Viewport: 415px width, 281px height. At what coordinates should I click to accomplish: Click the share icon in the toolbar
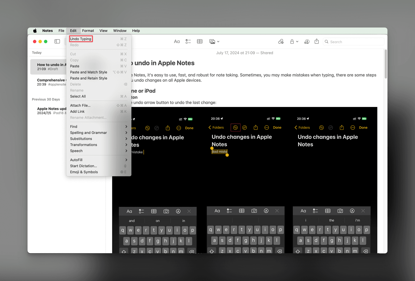click(316, 42)
